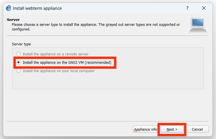Click 'Install the appliance on a remote server' label text
This screenshot has width=216, height=139.
55,54
